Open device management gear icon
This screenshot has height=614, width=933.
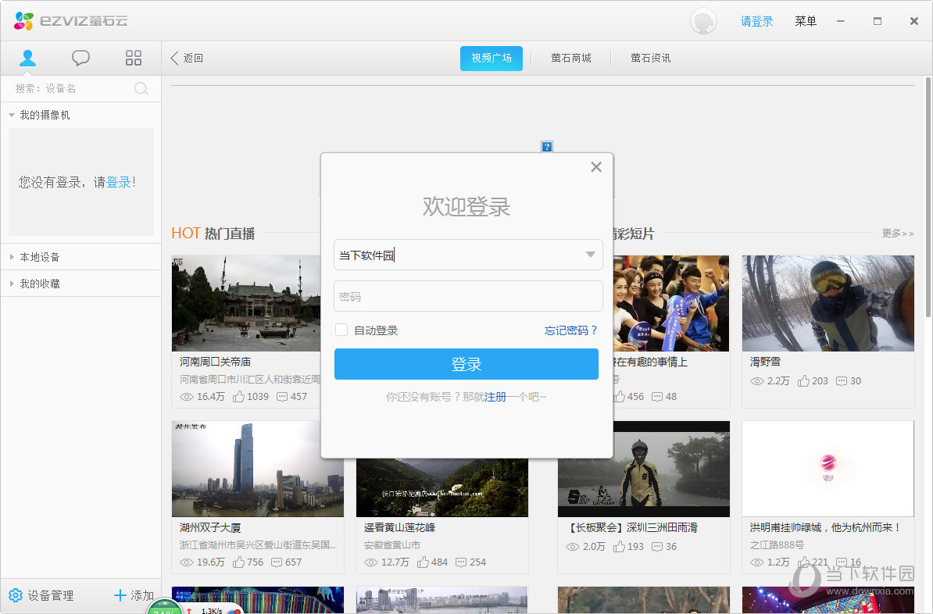(16, 595)
